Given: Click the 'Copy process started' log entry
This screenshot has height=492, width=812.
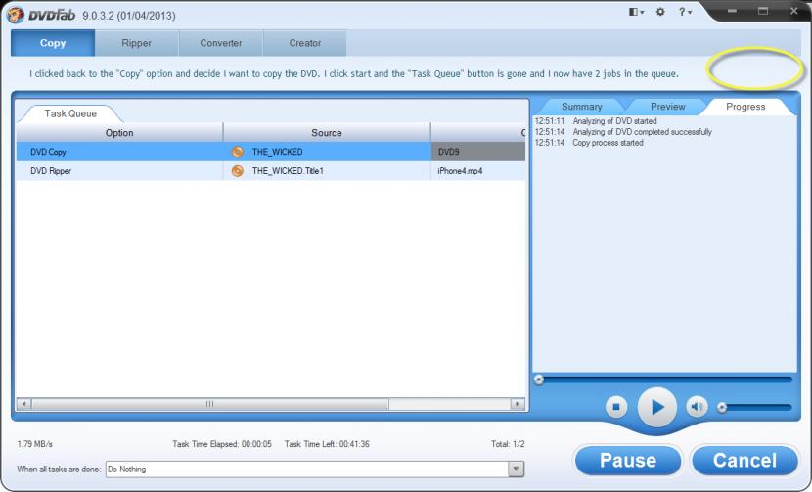Looking at the screenshot, I should 608,143.
